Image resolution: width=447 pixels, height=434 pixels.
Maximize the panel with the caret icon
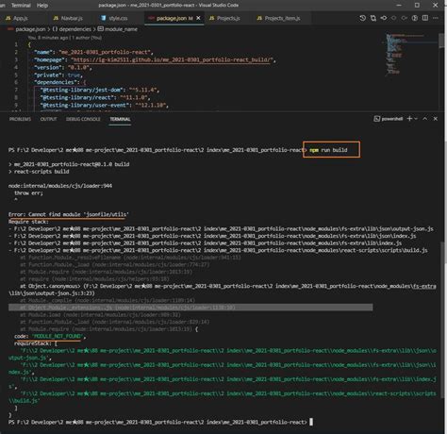(425, 119)
